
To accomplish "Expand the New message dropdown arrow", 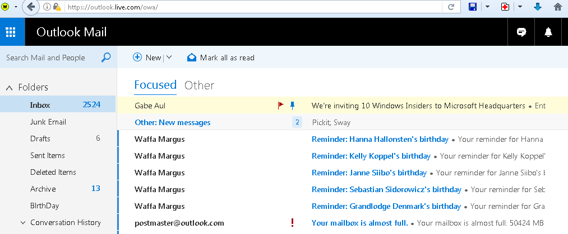I will point(169,58).
